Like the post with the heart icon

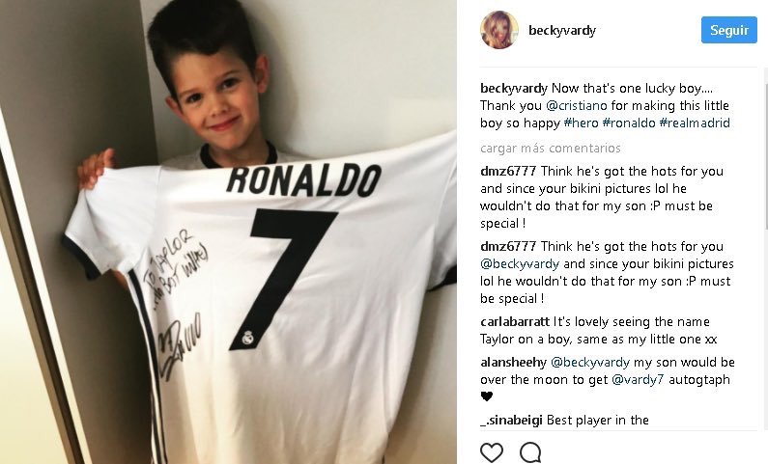[492, 451]
